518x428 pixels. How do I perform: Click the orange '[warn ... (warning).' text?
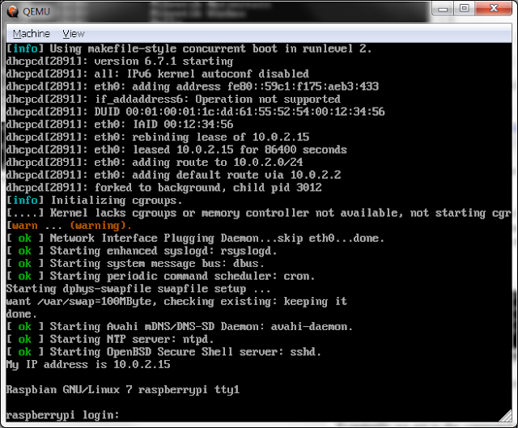(69, 226)
